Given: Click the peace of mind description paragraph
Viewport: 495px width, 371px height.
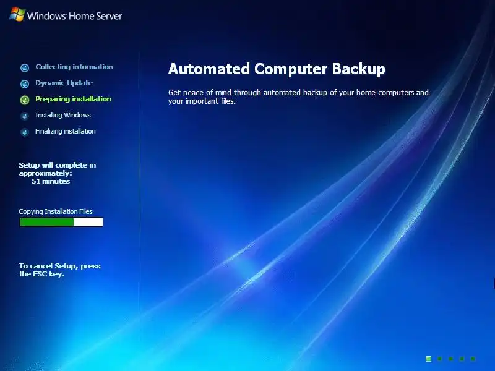Looking at the screenshot, I should (298, 97).
